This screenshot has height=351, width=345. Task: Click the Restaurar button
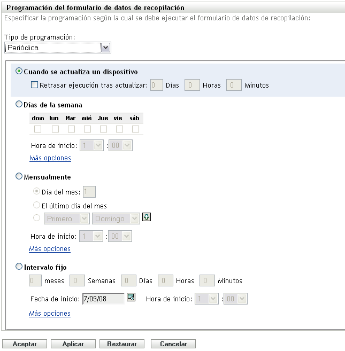pyautogui.click(x=122, y=344)
